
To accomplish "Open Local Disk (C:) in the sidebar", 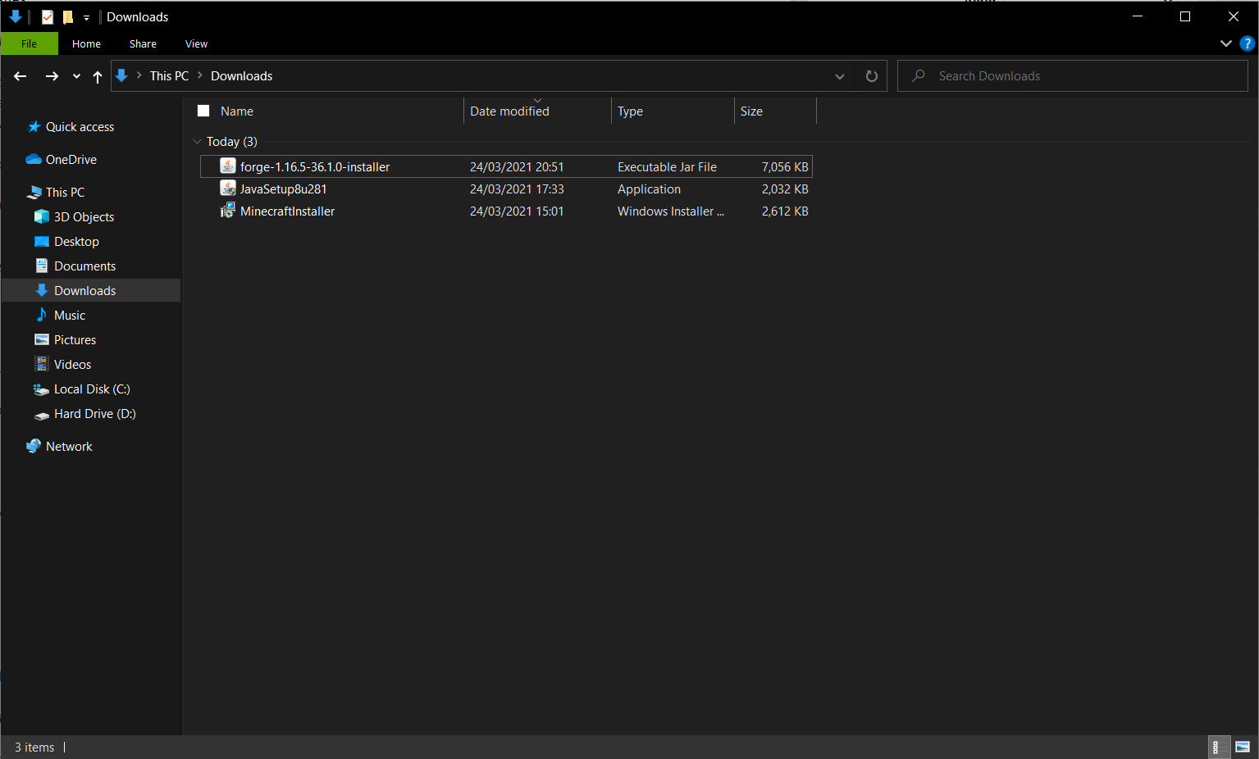I will click(92, 389).
